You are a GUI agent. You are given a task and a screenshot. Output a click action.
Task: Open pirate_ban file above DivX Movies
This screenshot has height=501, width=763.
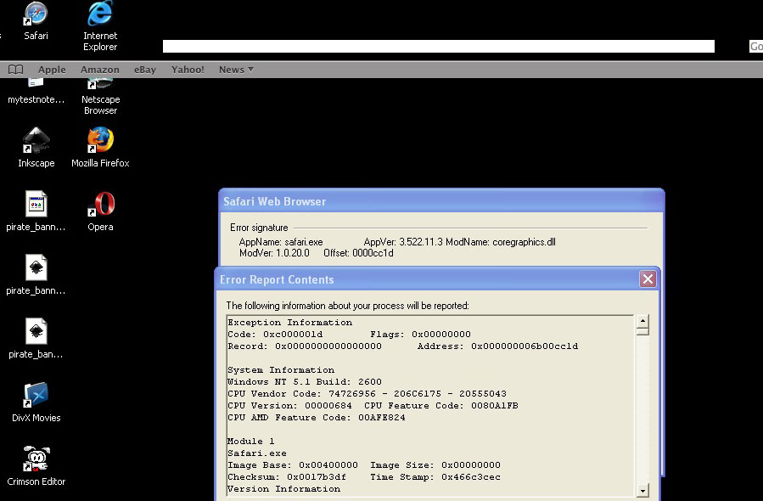click(x=36, y=339)
